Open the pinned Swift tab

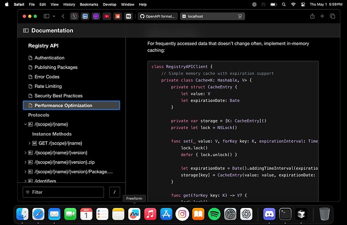[x=118, y=16]
